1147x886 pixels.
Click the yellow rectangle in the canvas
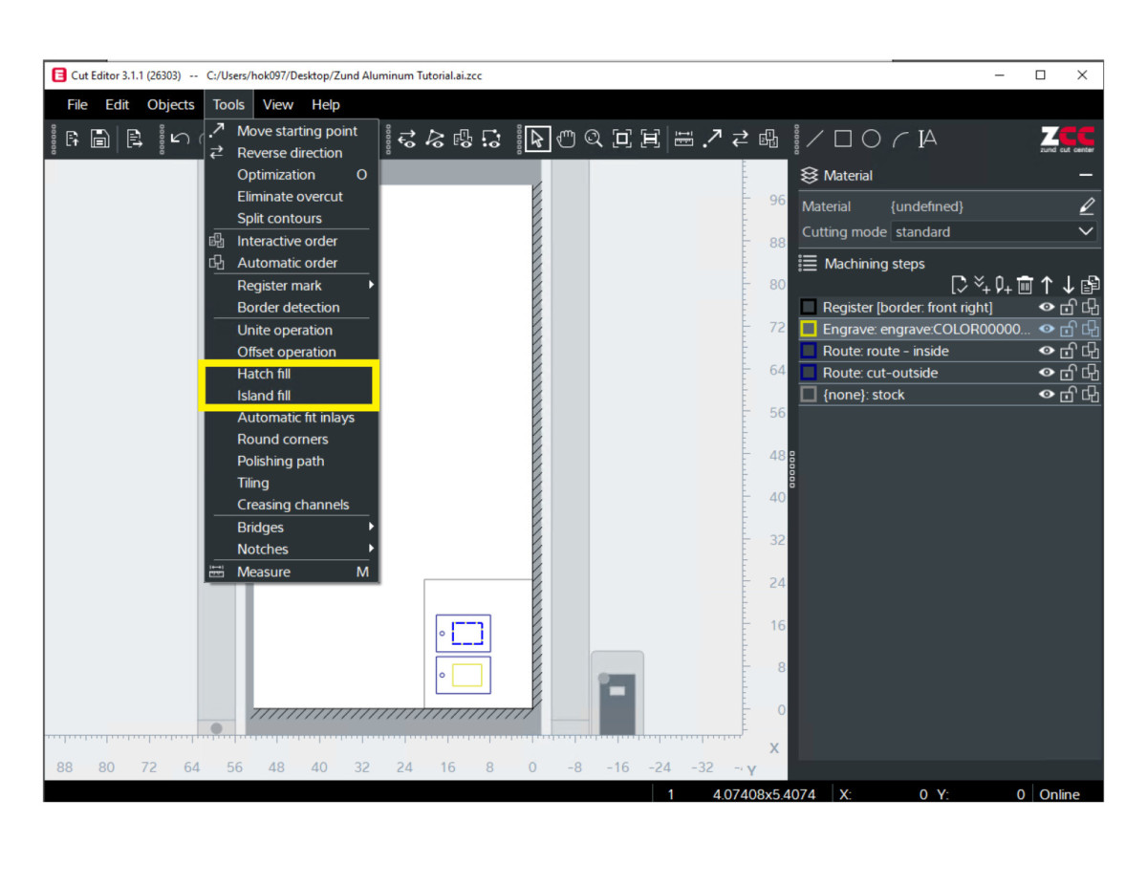click(467, 675)
